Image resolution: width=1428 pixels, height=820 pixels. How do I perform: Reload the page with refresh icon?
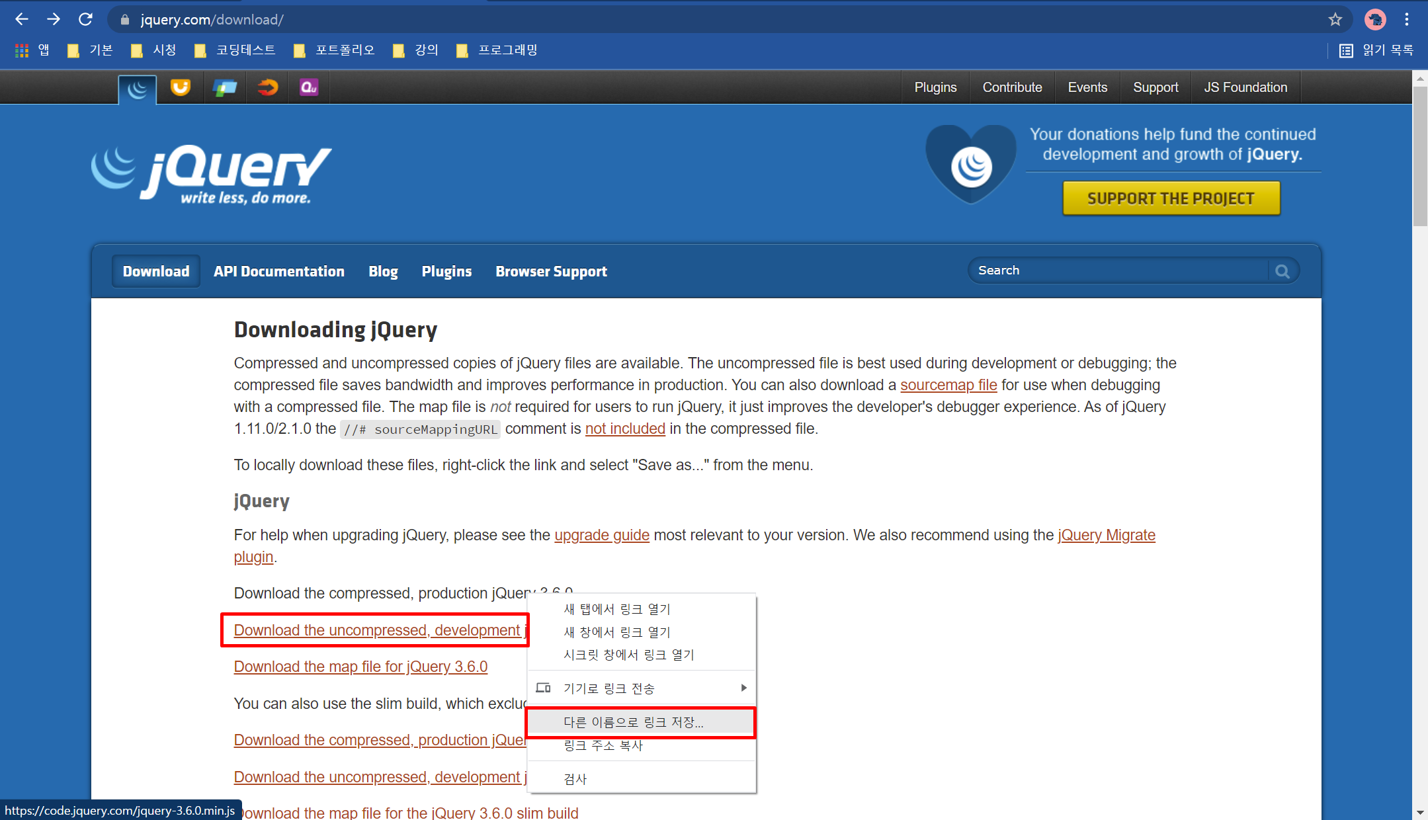click(x=85, y=19)
